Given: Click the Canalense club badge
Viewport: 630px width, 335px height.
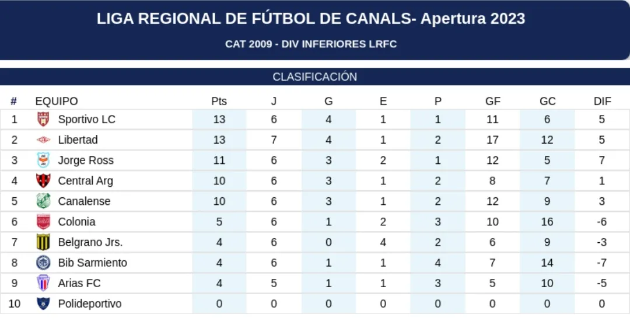Looking at the screenshot, I should point(43,201).
